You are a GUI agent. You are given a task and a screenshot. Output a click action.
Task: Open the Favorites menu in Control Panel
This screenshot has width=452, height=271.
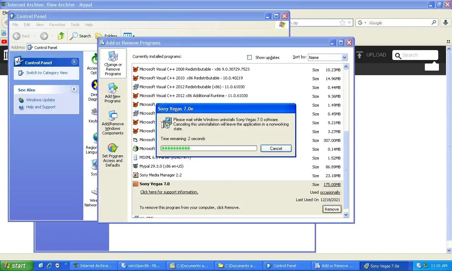pos(57,25)
